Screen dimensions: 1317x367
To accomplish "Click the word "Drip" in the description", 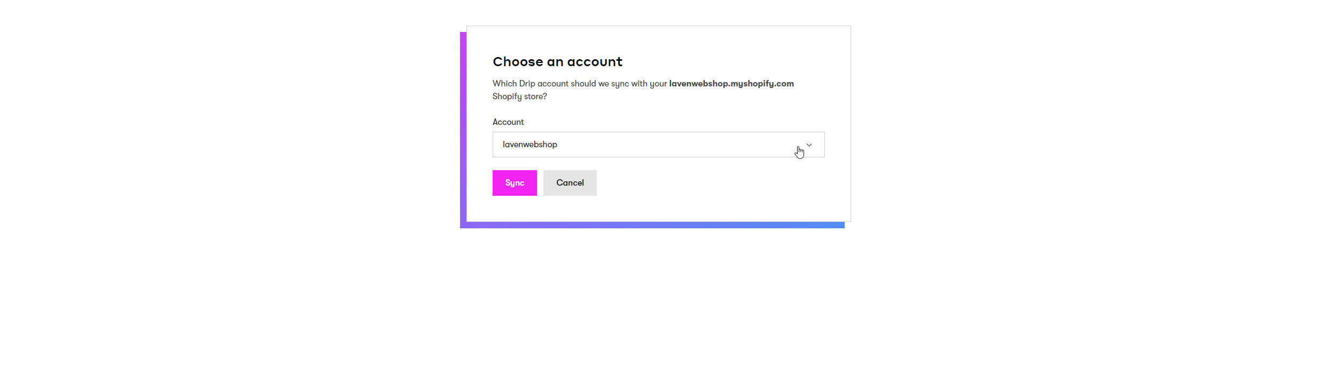I will pos(527,84).
